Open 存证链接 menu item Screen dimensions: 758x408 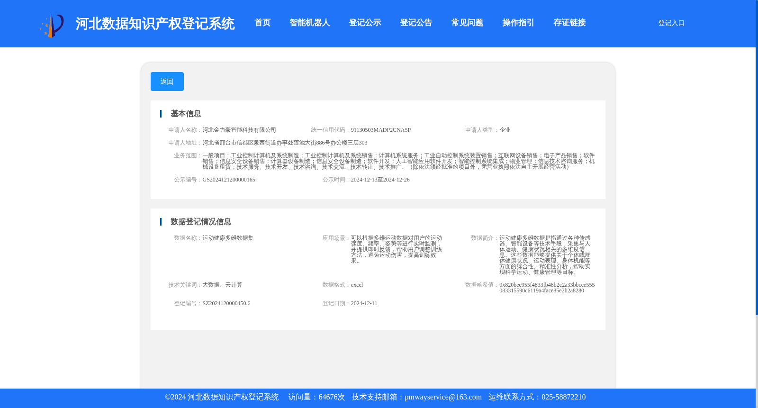(569, 23)
